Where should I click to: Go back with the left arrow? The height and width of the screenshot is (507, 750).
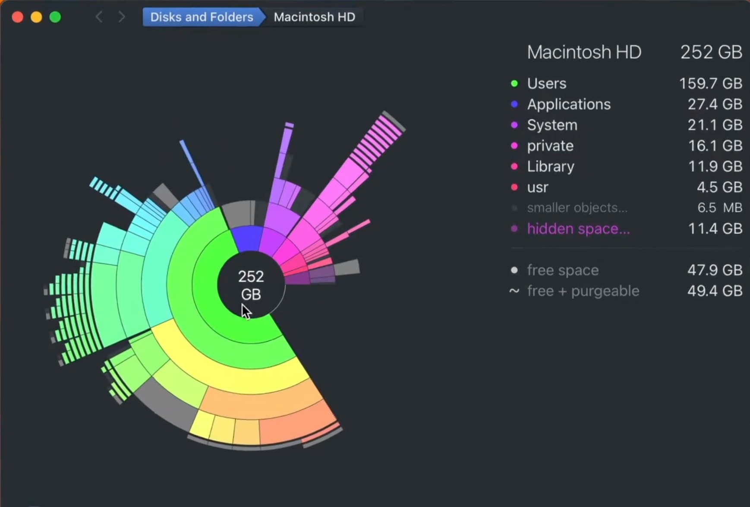pos(99,17)
